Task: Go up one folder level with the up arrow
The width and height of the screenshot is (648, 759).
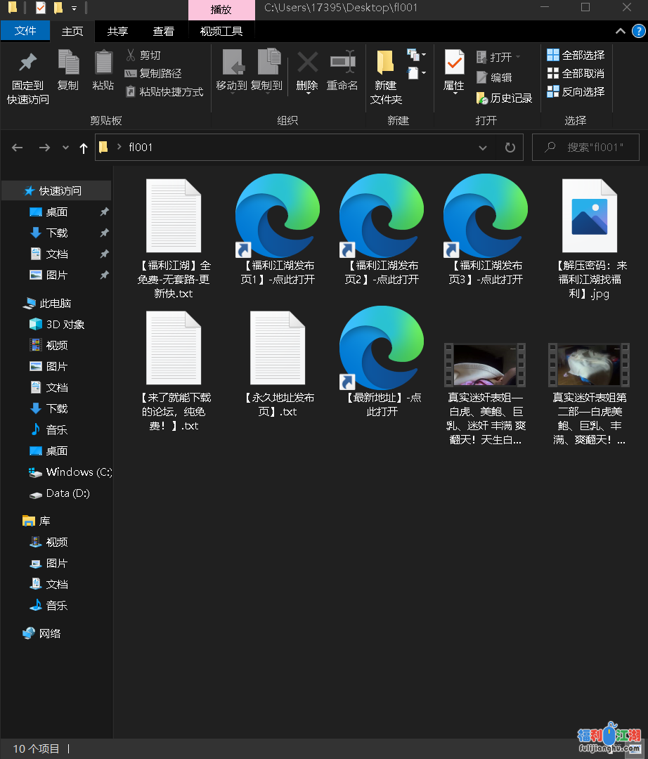Action: (84, 148)
